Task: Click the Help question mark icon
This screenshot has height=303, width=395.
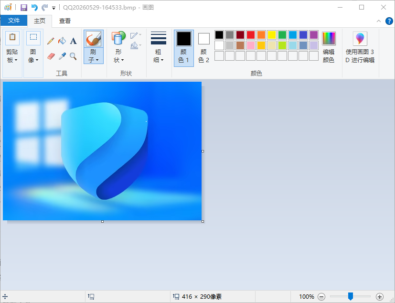Action: click(389, 21)
